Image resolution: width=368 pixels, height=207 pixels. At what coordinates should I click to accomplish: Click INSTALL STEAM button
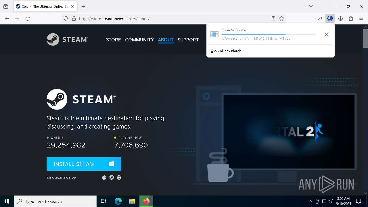[84, 164]
